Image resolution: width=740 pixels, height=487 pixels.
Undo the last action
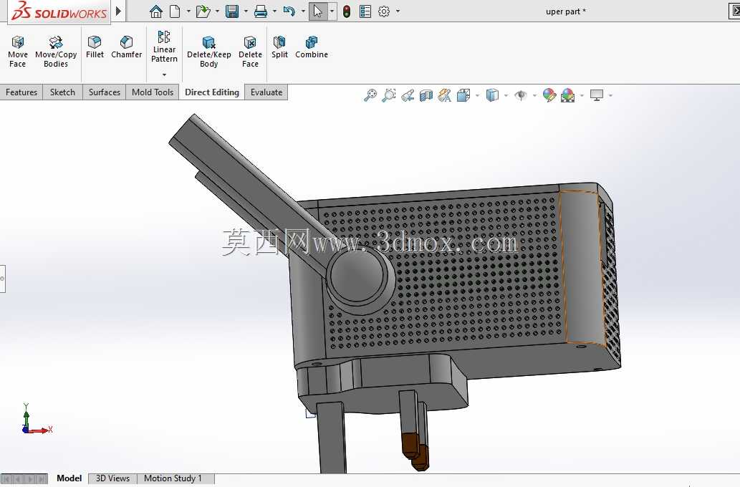point(289,11)
